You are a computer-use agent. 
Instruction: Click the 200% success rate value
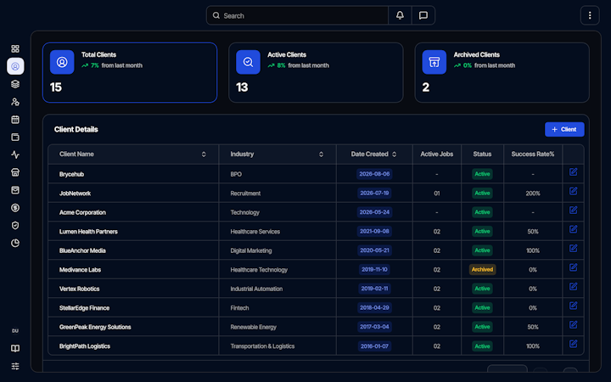tap(533, 194)
